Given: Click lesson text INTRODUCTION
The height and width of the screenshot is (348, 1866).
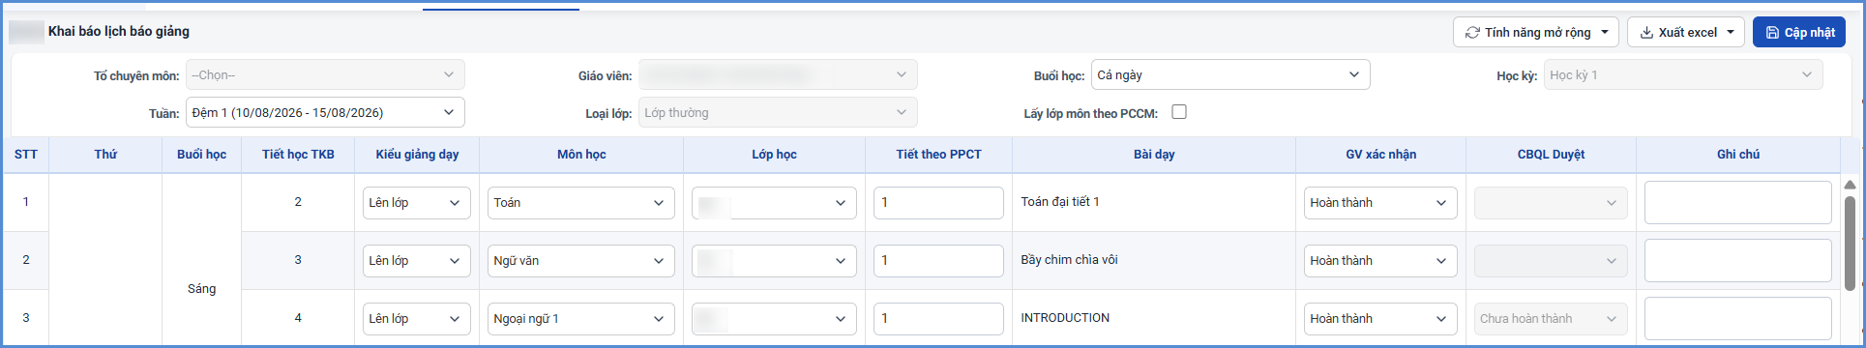Looking at the screenshot, I should [1065, 318].
